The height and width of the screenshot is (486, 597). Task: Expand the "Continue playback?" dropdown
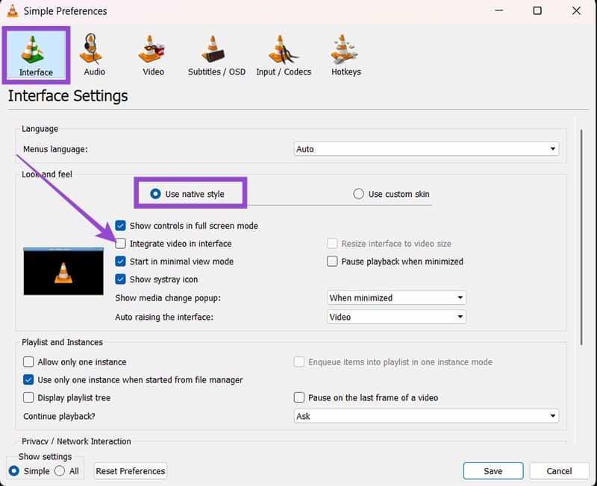[x=426, y=416]
